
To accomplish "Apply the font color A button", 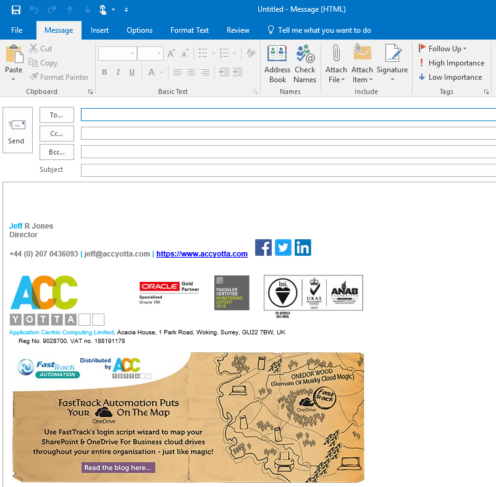I will (x=151, y=72).
